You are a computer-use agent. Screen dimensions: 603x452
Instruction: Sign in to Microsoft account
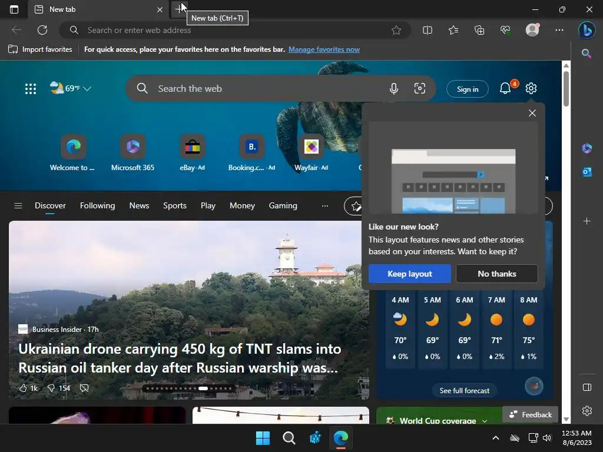[467, 89]
